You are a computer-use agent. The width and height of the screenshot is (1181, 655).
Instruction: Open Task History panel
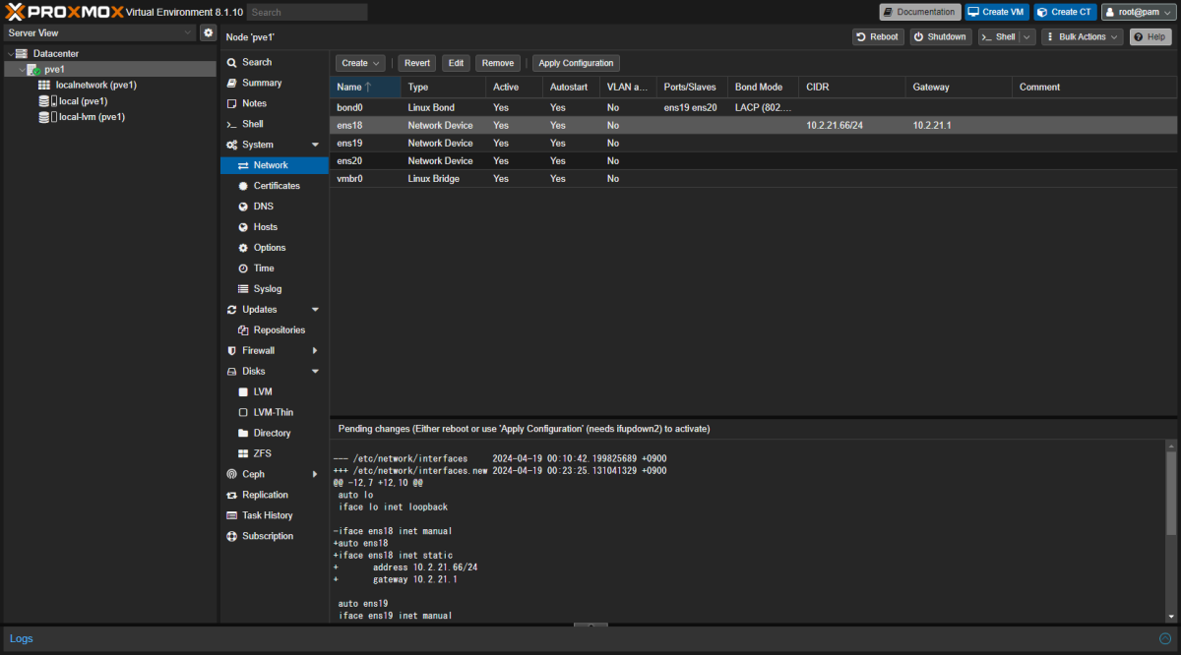274,516
